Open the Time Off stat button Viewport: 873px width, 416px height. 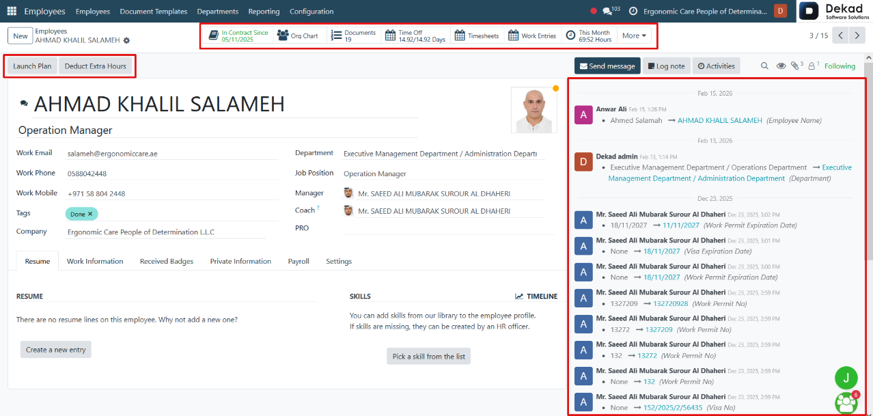click(415, 36)
